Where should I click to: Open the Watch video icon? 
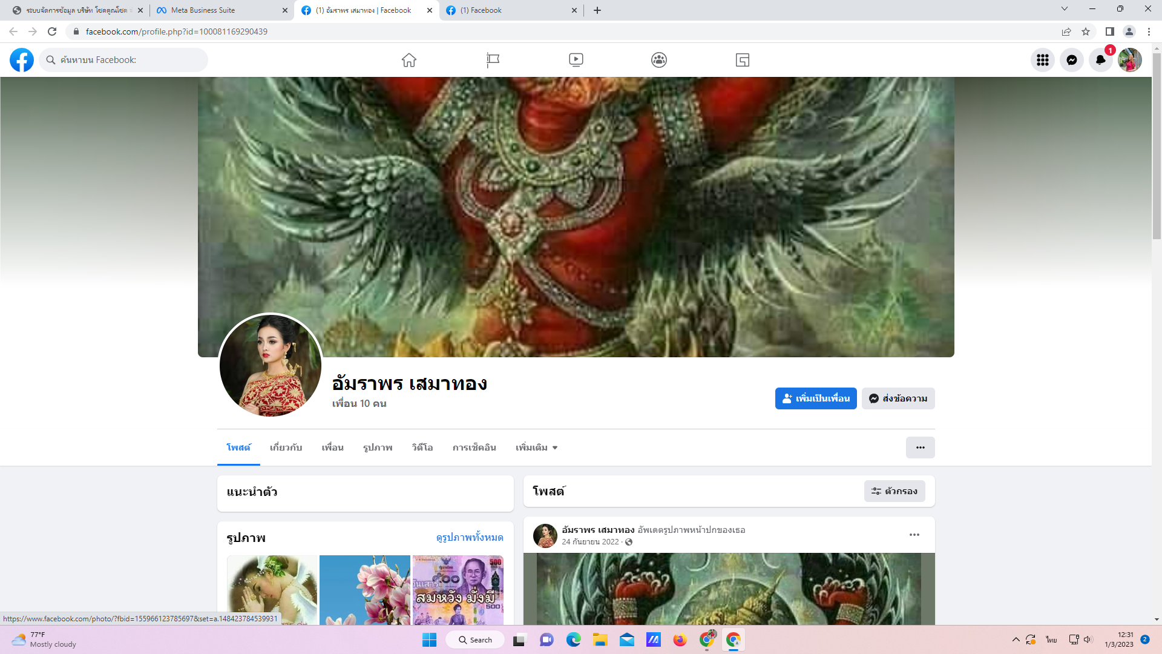(576, 60)
